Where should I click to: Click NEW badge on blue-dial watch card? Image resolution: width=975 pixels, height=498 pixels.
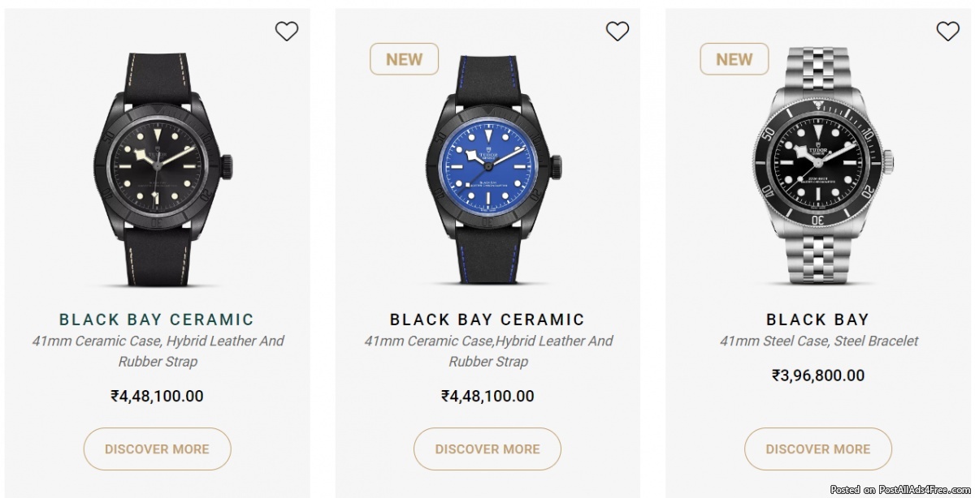[x=404, y=59]
